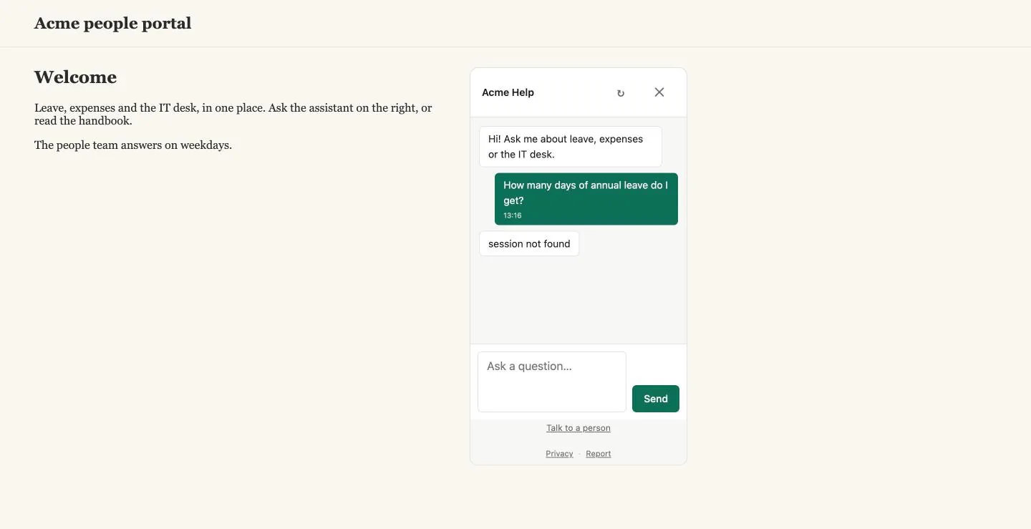Image resolution: width=1031 pixels, height=529 pixels.
Task: Focus the "Ask a question..." input box
Action: click(552, 382)
